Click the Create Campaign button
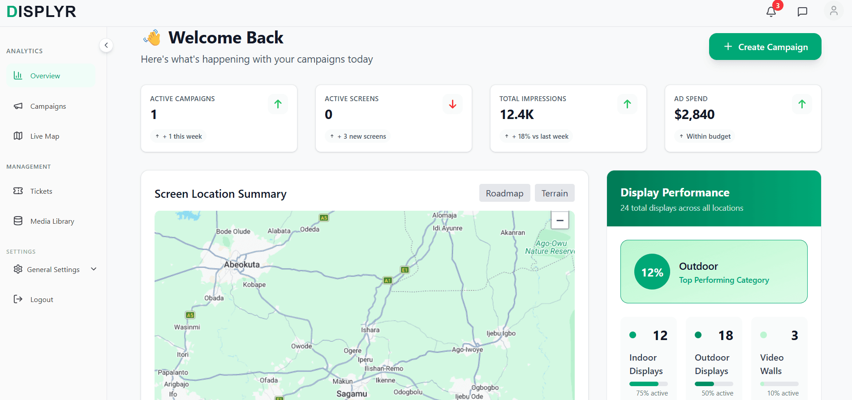 (765, 47)
